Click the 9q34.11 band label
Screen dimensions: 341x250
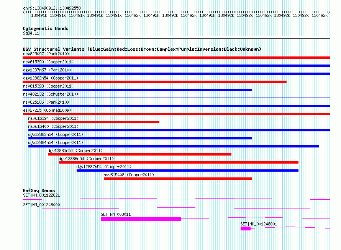click(x=31, y=33)
